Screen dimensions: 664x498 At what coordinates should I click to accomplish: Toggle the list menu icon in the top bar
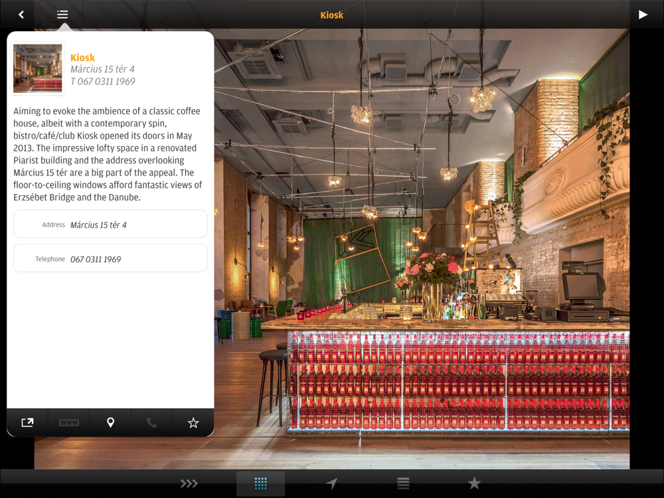[x=62, y=15]
